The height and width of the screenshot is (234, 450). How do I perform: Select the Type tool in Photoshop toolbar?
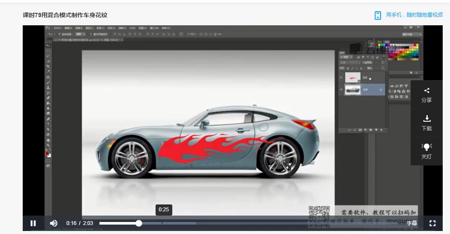(48, 124)
